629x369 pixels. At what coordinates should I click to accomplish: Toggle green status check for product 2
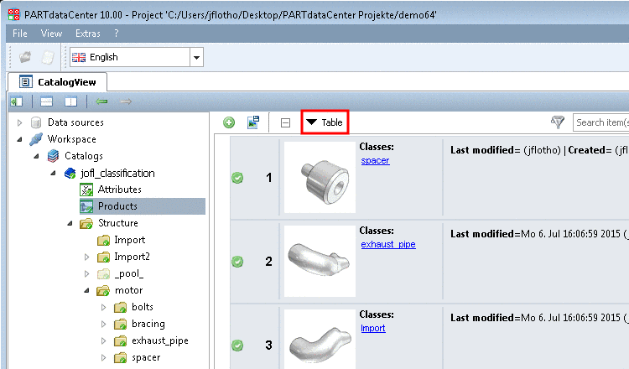coord(237,261)
